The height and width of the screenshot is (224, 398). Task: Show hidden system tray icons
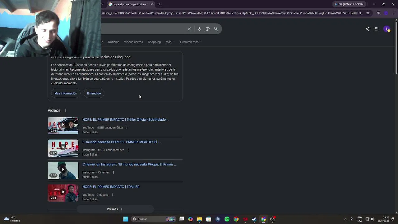[345, 219]
